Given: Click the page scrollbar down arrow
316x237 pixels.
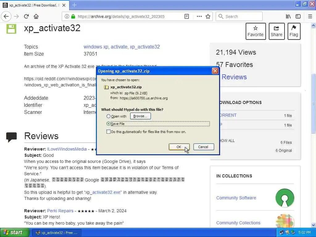Looking at the screenshot, I should click(x=314, y=225).
